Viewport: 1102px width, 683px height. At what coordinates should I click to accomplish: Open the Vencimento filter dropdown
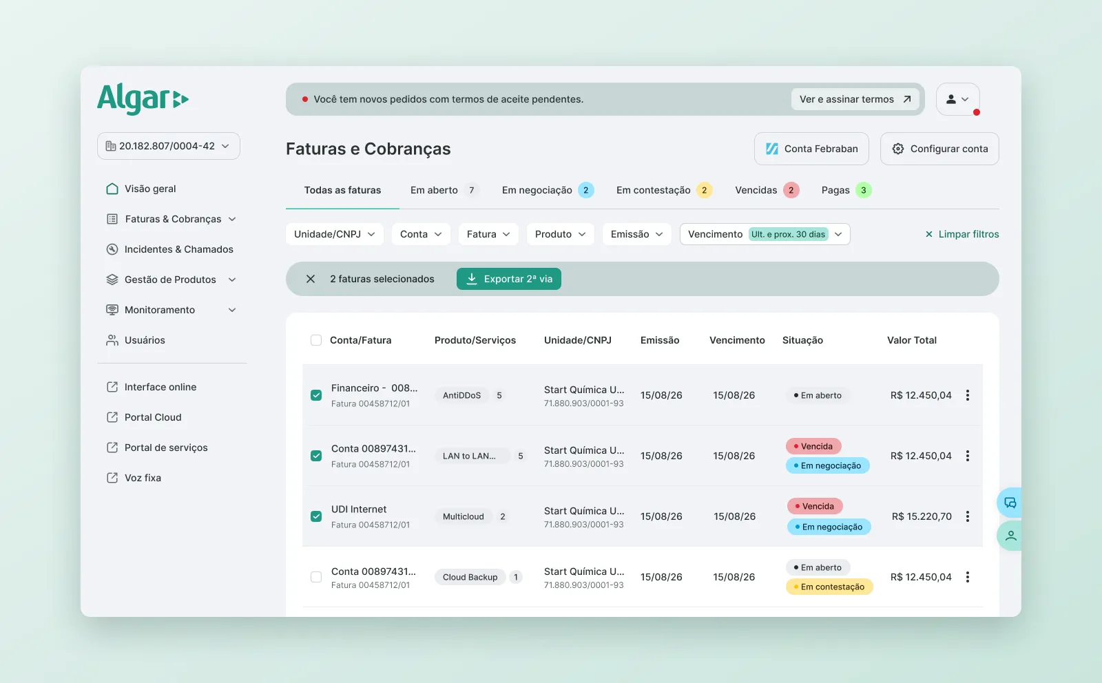click(765, 234)
